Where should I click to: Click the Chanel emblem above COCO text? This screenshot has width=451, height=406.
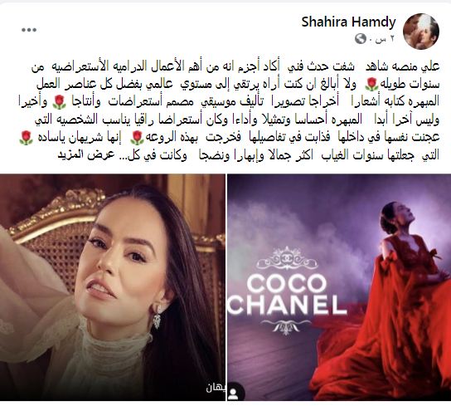(287, 258)
